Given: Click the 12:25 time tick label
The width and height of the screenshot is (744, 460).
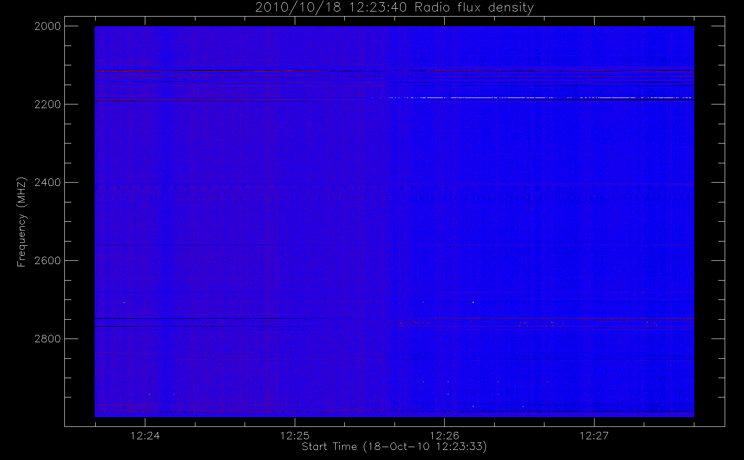Looking at the screenshot, I should (x=295, y=436).
